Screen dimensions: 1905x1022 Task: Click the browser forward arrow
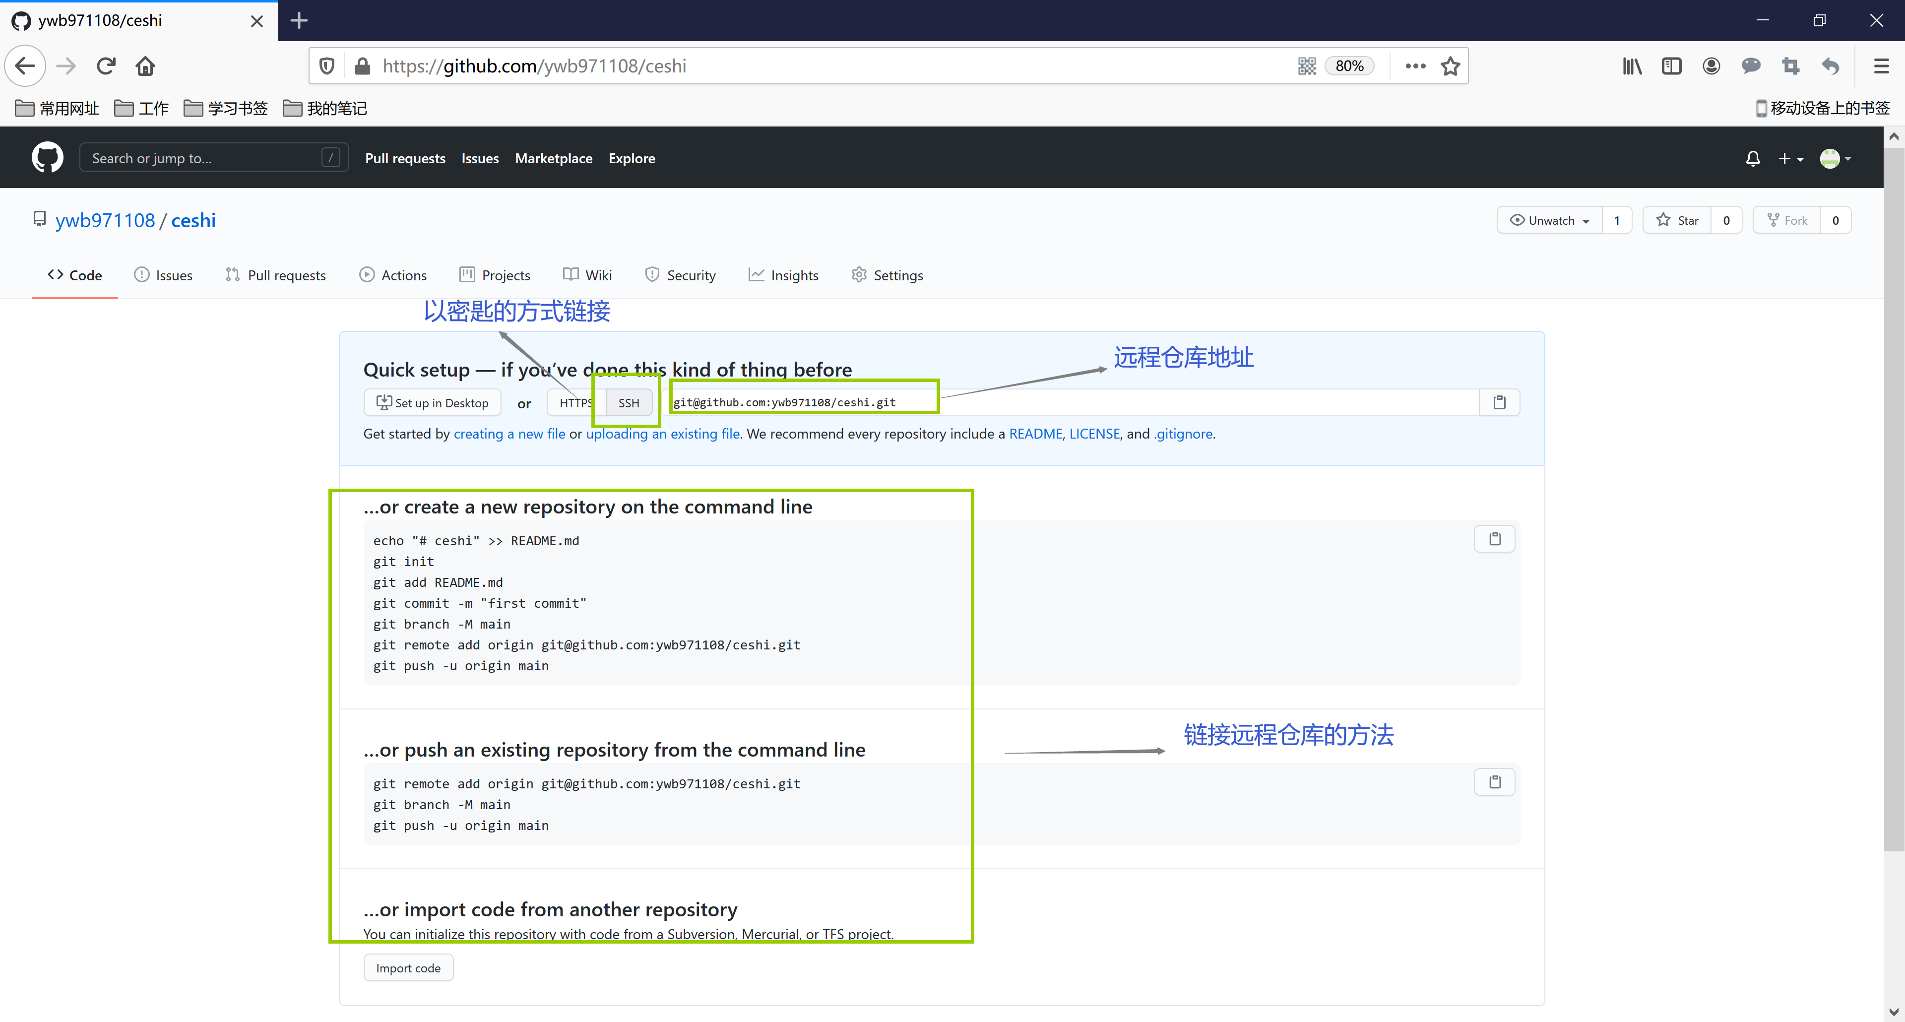(66, 66)
